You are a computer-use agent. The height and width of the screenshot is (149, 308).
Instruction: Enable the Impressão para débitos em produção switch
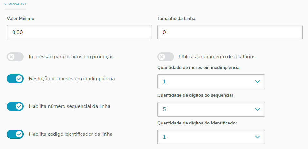[x=15, y=57]
